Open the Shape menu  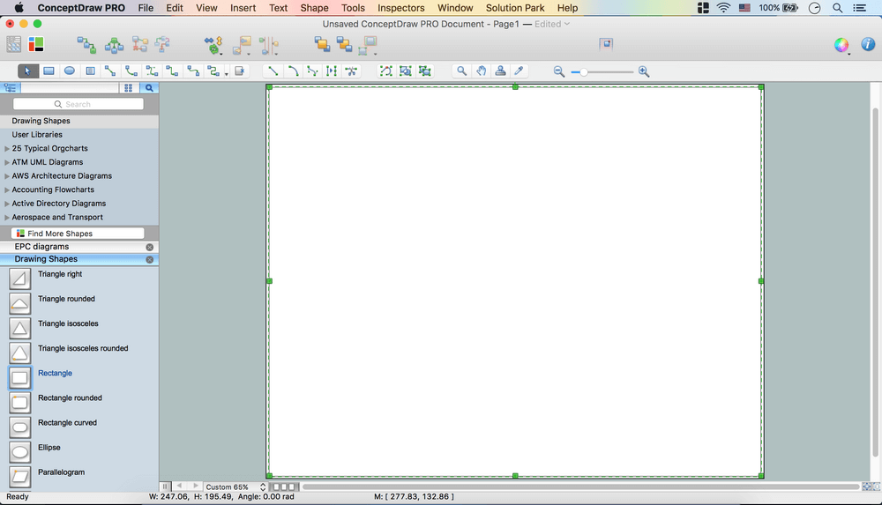[315, 8]
